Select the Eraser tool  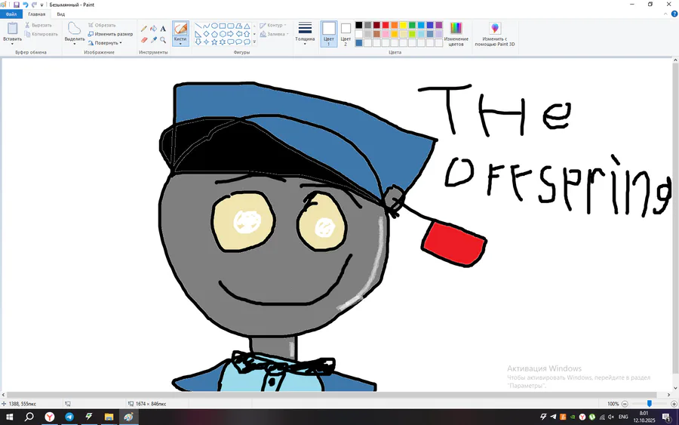(144, 40)
